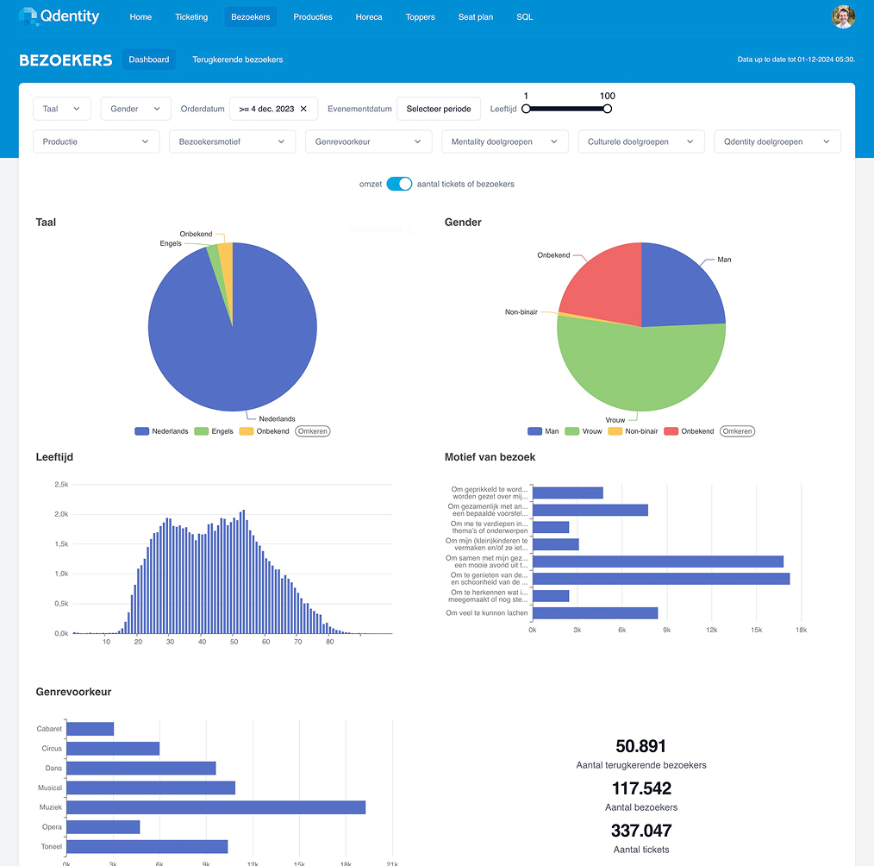Toggle Onbekend legend swatch in Gender chart
Screen dimensions: 874x866
point(671,431)
